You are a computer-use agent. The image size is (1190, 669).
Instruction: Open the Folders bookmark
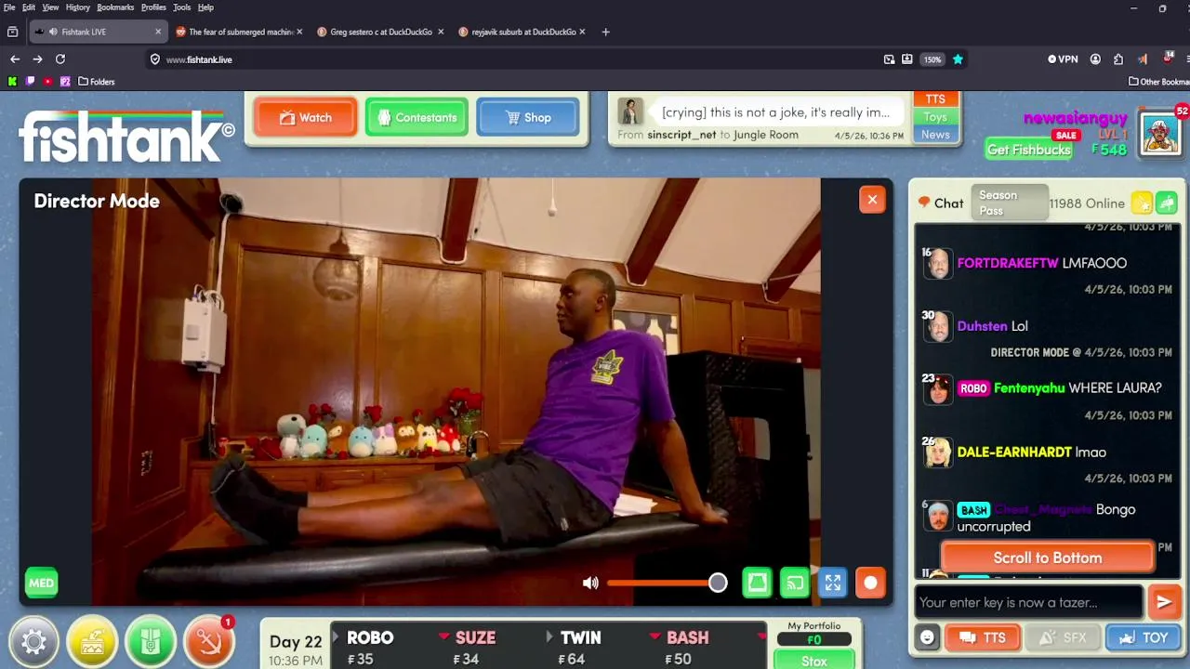[97, 81]
